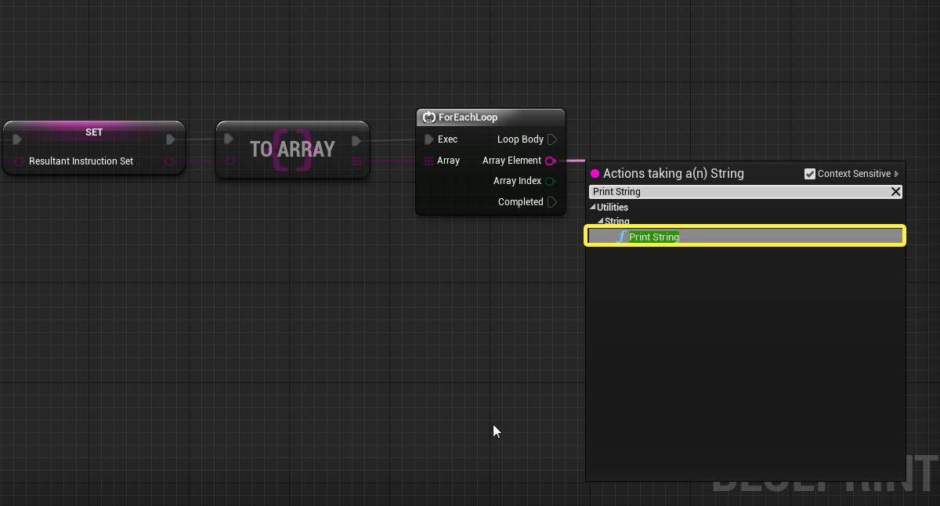The image size is (940, 506).
Task: Click the TO ARRAY execution output pin
Action: [356, 140]
